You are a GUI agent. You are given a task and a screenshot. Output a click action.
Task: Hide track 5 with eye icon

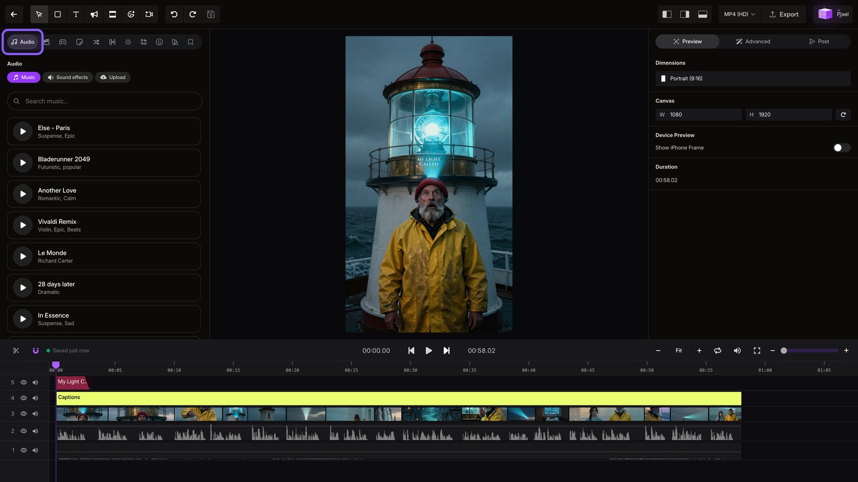(24, 382)
